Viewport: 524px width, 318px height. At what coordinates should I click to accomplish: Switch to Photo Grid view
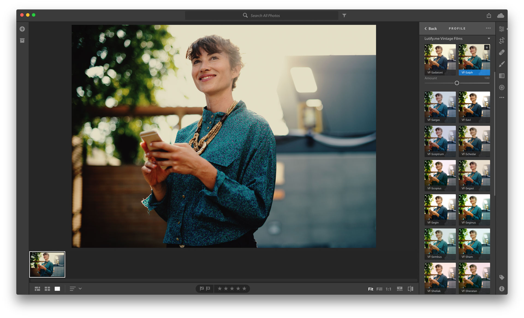coord(37,289)
